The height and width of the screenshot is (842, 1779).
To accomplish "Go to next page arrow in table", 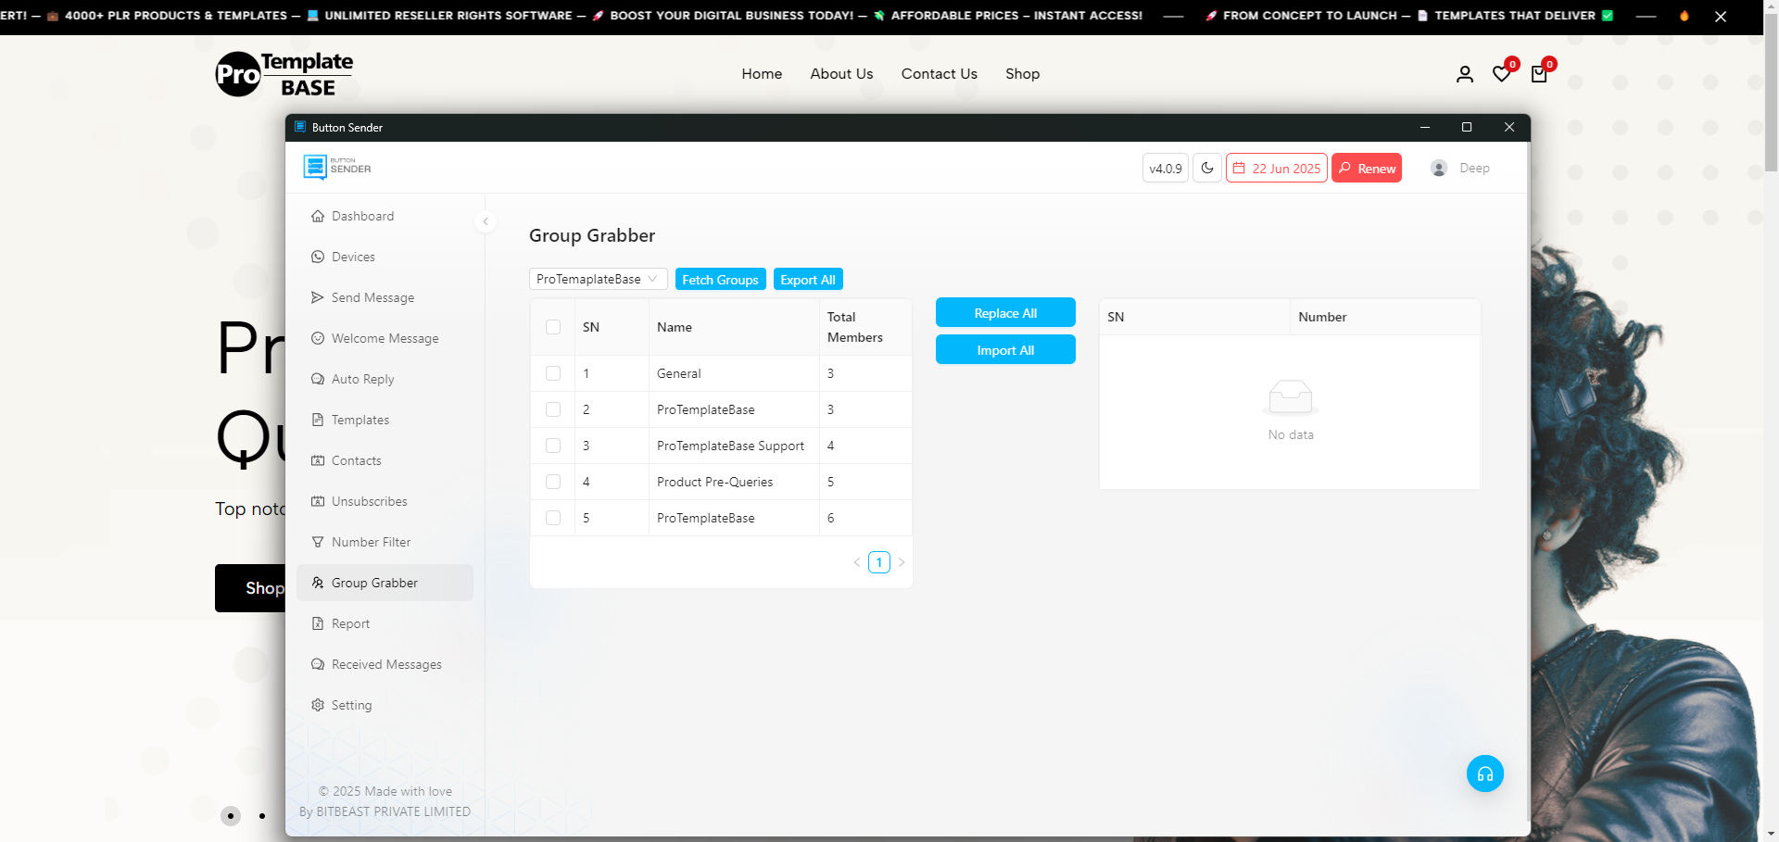I will pos(902,562).
